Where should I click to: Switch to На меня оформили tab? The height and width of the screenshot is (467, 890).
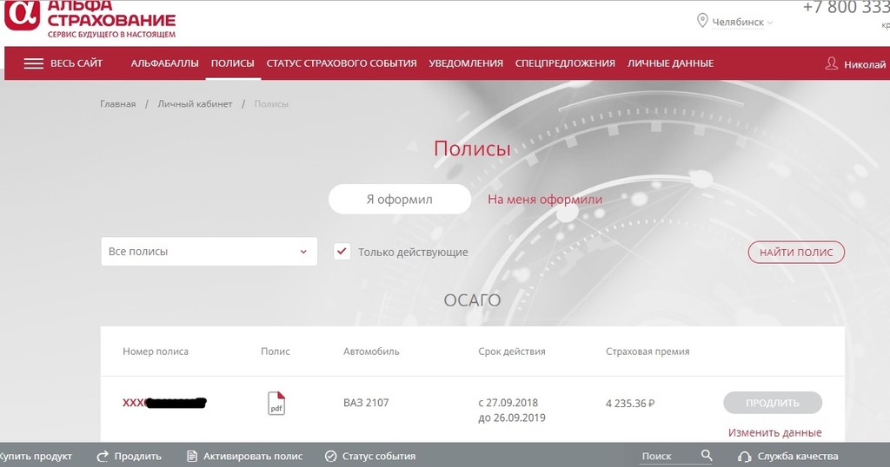coord(545,200)
